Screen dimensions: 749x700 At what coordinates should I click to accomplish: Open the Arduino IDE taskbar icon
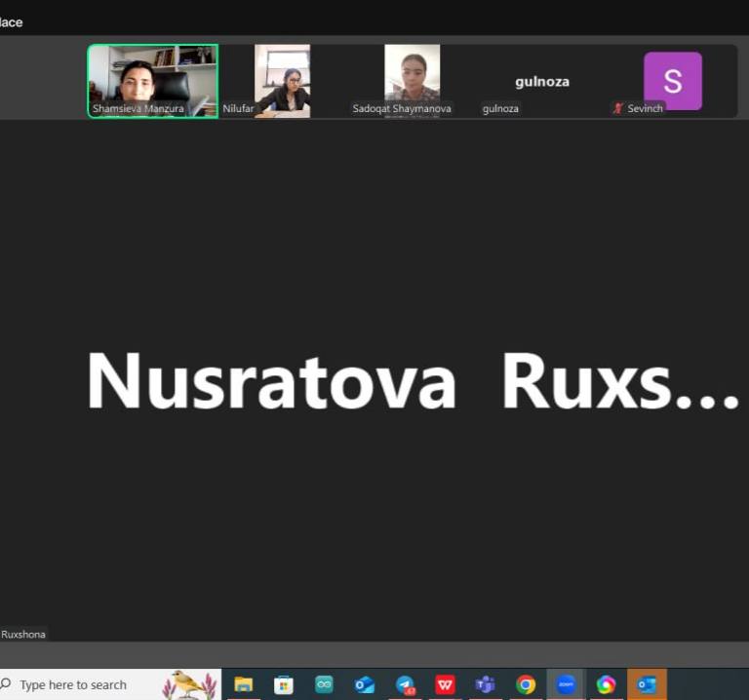point(324,684)
